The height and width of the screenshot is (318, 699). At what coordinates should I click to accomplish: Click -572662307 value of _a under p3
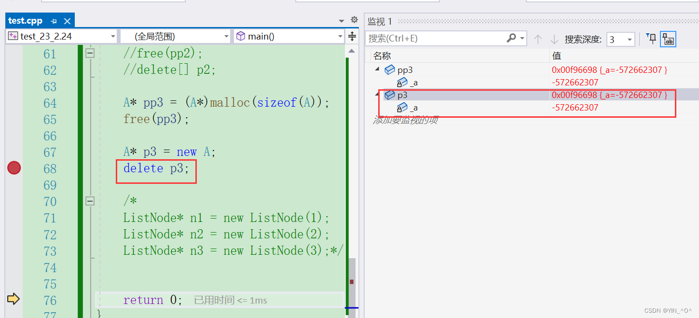click(x=575, y=108)
